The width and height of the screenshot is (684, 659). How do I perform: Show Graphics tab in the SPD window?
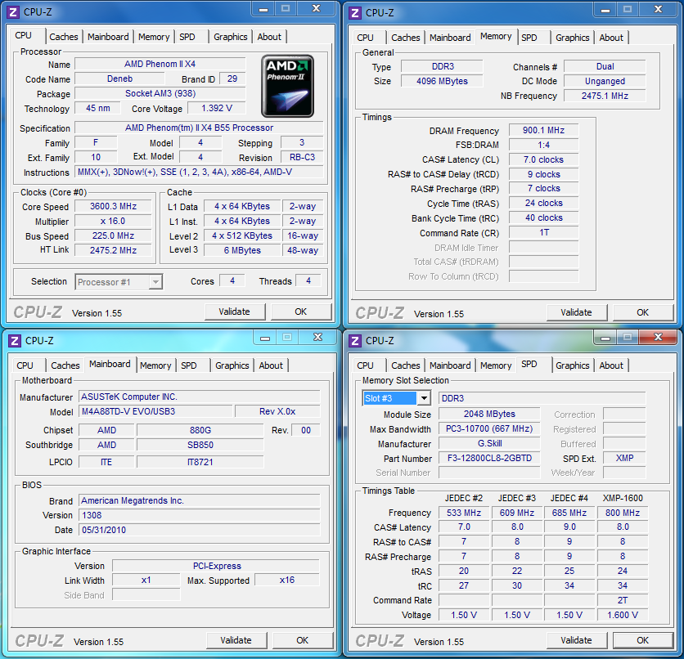click(573, 365)
